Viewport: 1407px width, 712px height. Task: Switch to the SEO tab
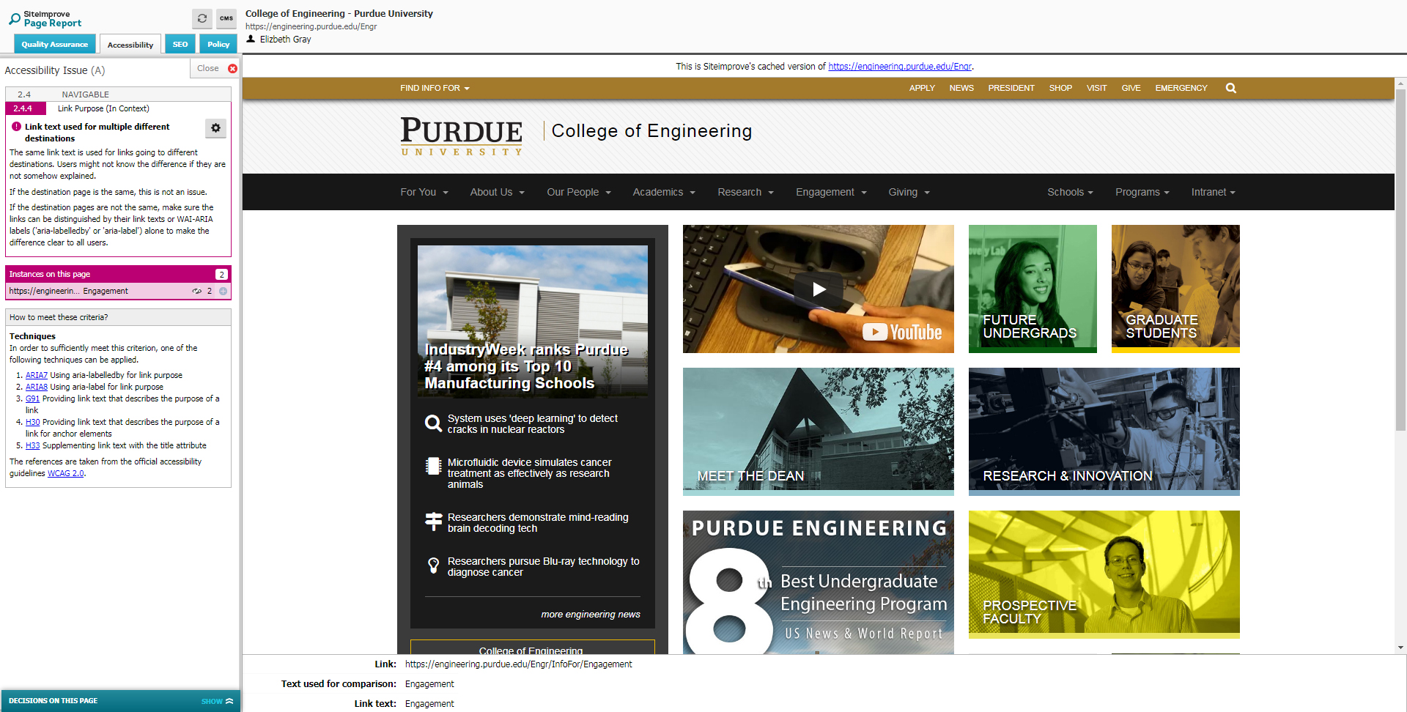click(180, 45)
